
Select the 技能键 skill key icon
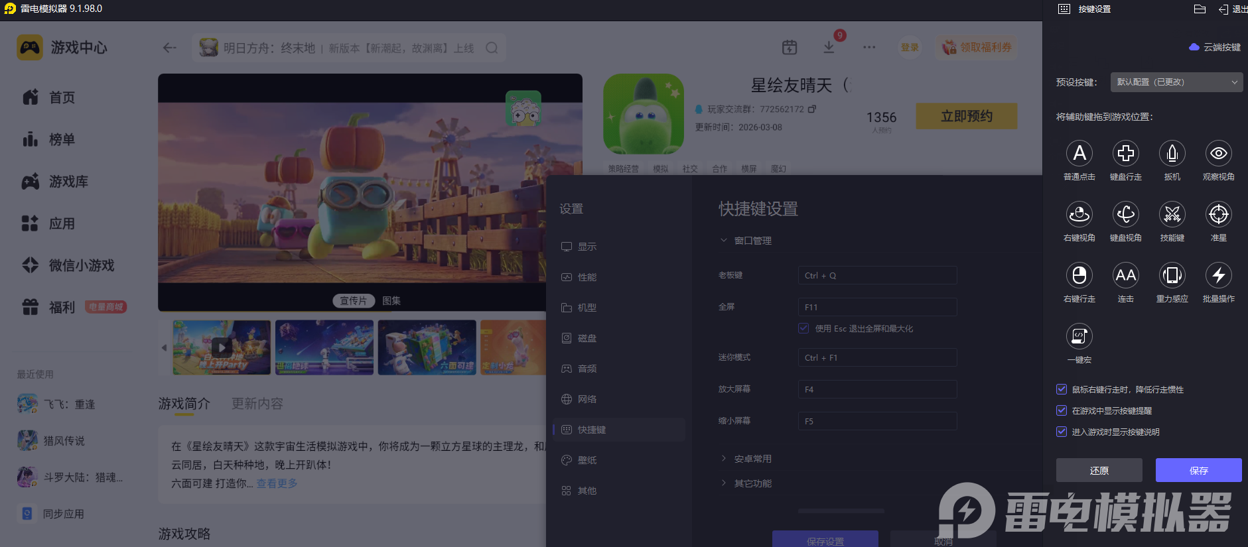coord(1172,214)
